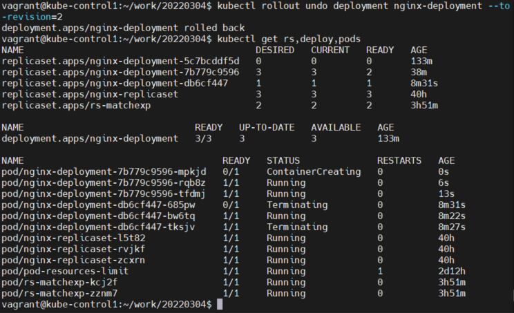The width and height of the screenshot is (514, 313).
Task: Click the 'kubectl rollout undo deployment' command text
Action: point(303,6)
